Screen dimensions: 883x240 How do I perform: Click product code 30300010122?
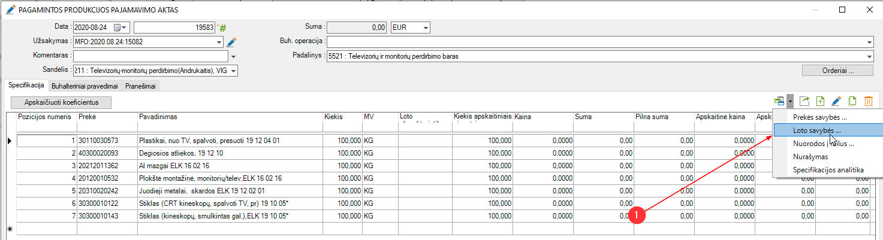point(107,203)
